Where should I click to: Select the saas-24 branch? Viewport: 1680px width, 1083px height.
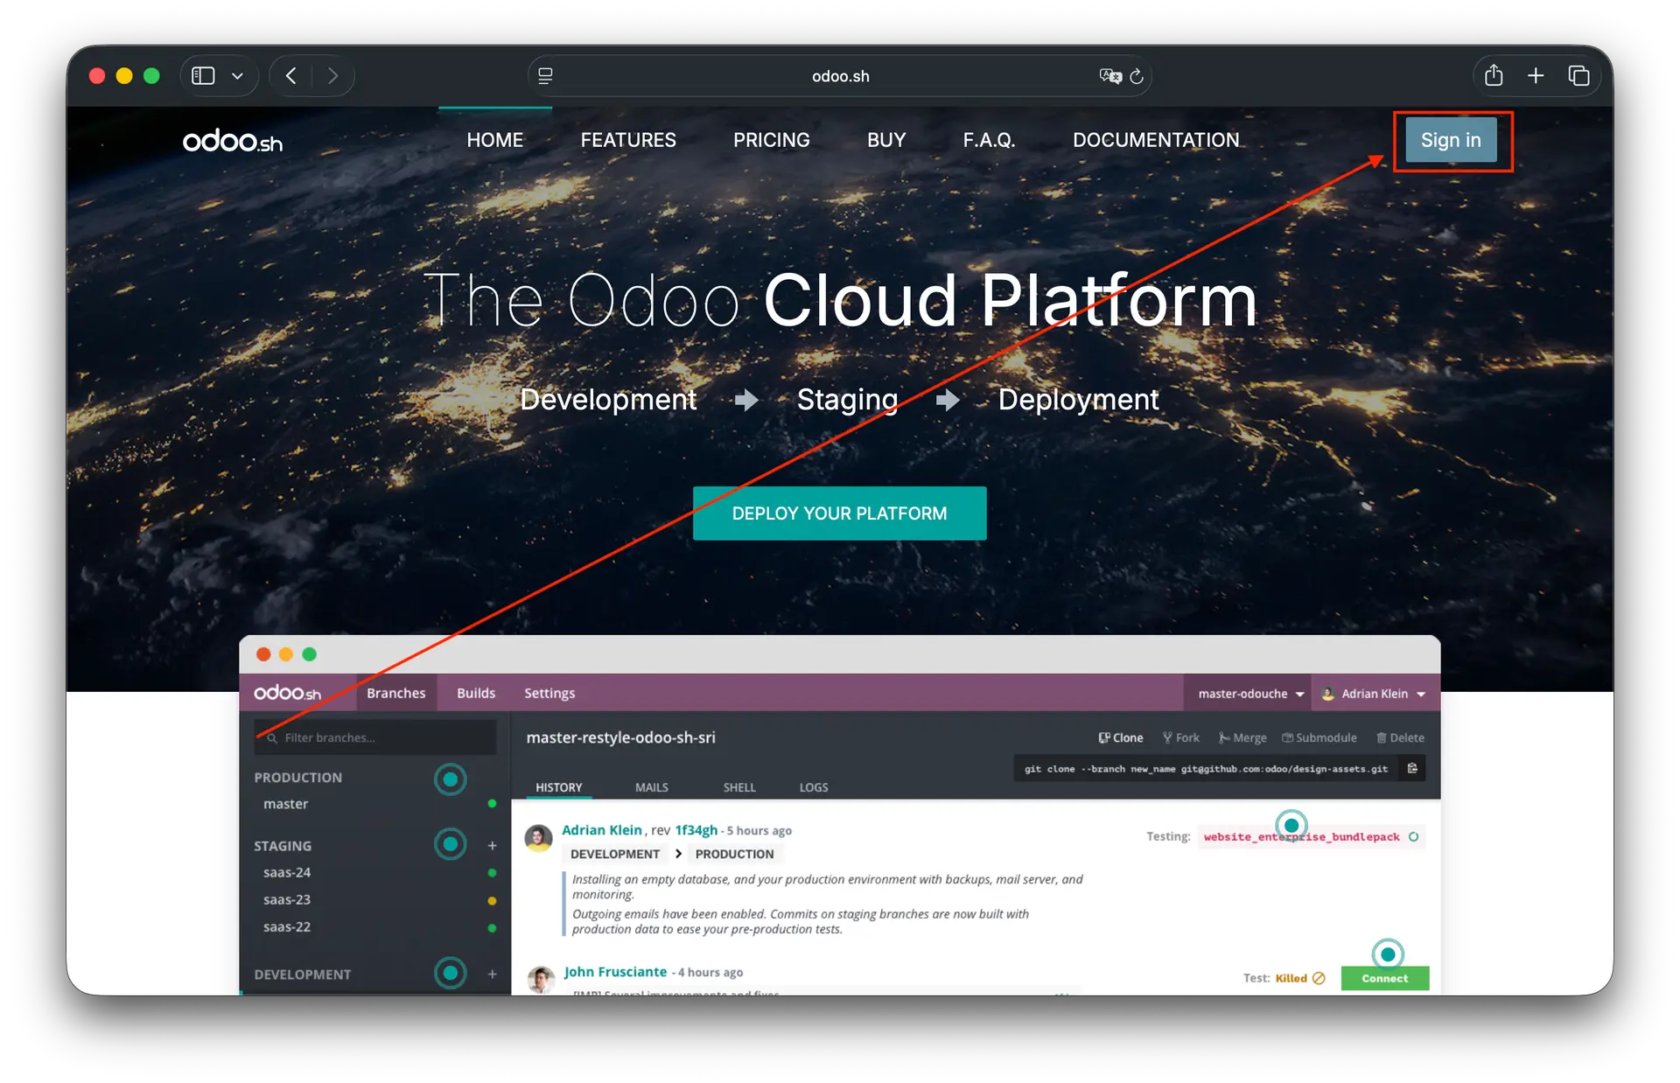pos(287,872)
